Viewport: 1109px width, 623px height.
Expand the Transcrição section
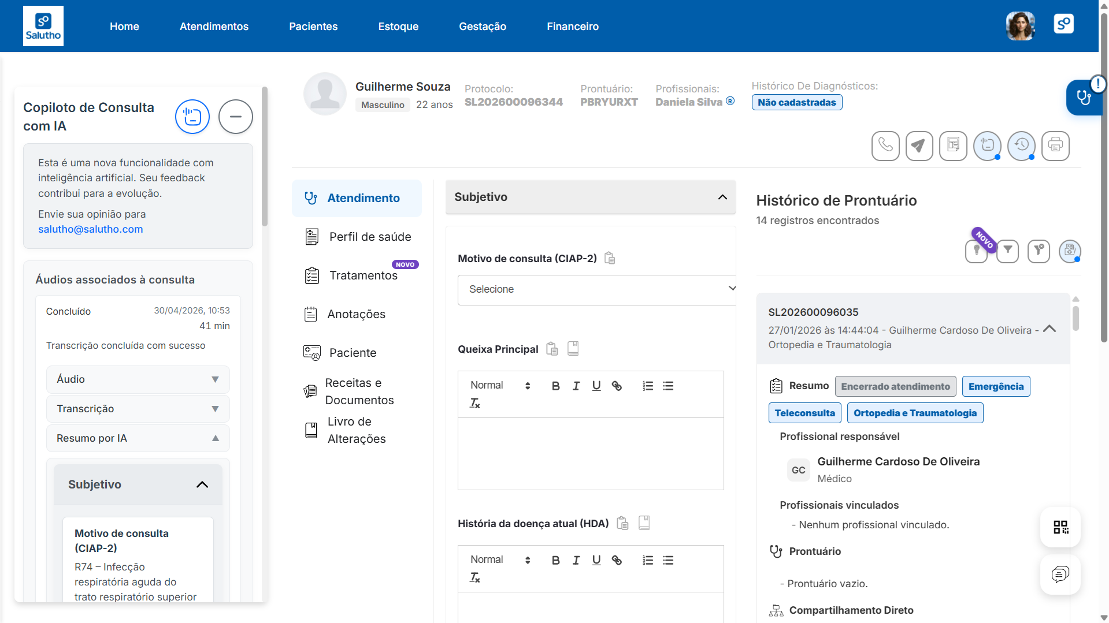click(x=138, y=409)
